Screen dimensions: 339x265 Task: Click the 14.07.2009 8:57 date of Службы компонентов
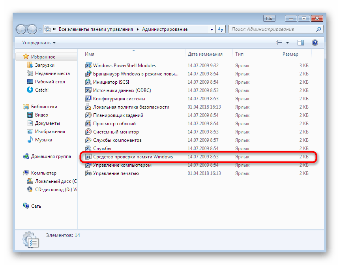pyautogui.click(x=203, y=140)
